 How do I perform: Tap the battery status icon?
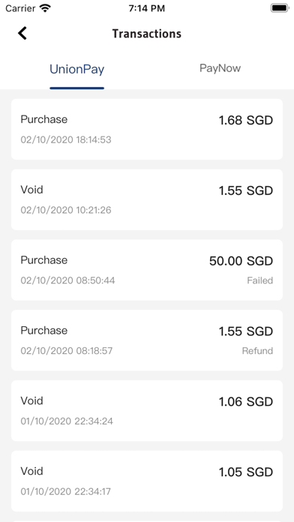tap(280, 8)
